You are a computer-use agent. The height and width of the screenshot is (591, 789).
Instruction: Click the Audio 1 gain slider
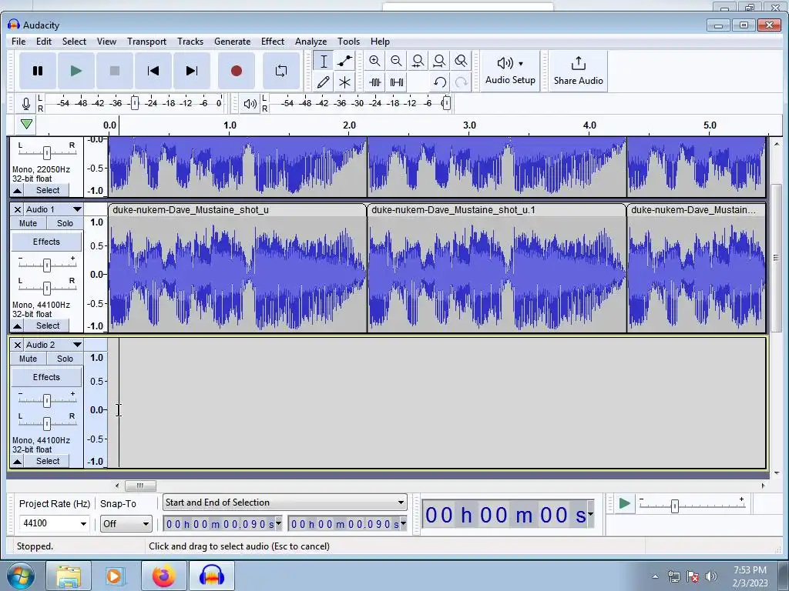47,265
